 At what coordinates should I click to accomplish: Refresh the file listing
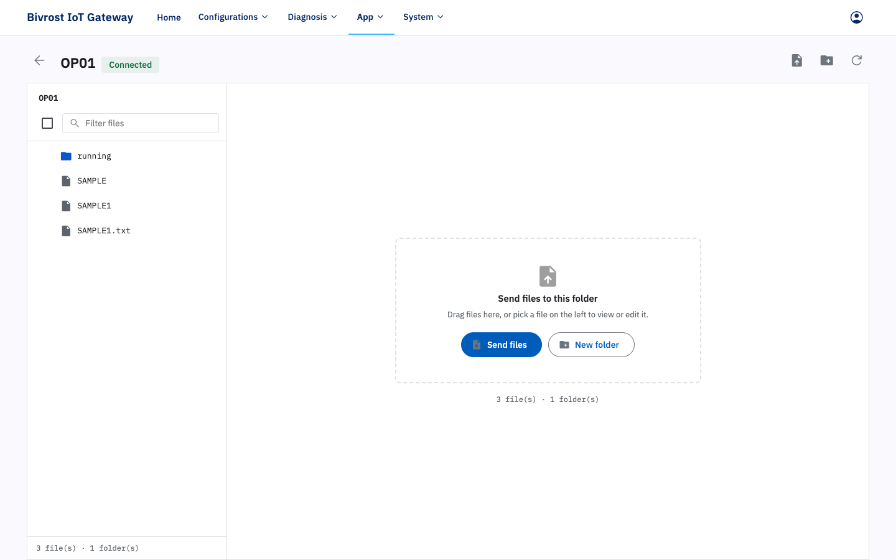click(x=856, y=60)
